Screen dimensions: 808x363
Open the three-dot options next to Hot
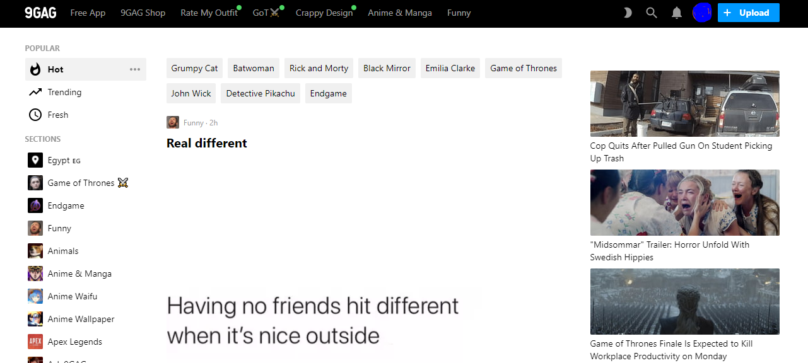click(135, 69)
